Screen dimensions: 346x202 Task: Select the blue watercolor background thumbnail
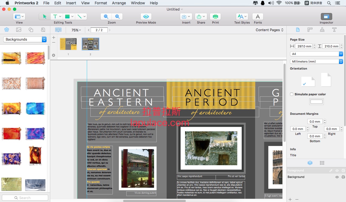pos(35,108)
